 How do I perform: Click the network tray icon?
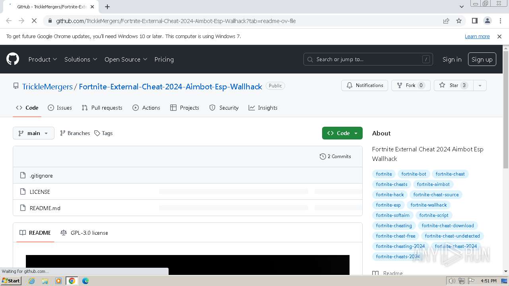[x=462, y=281]
